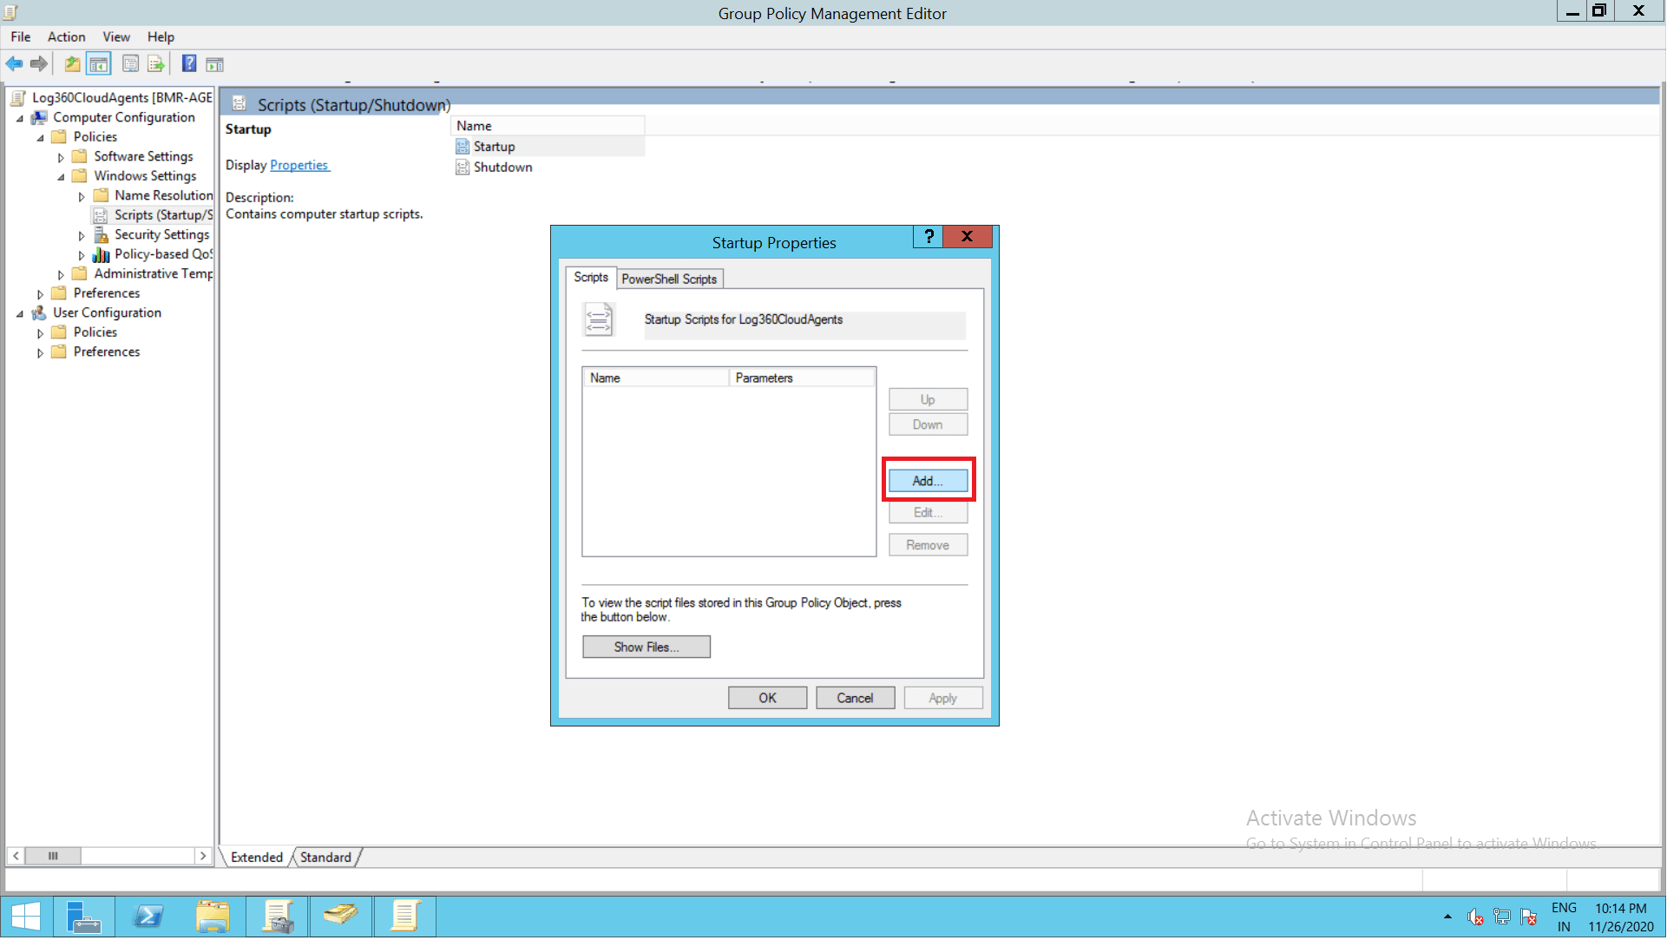This screenshot has height=940, width=1667.
Task: Switch to the Standard view tab
Action: pyautogui.click(x=325, y=858)
